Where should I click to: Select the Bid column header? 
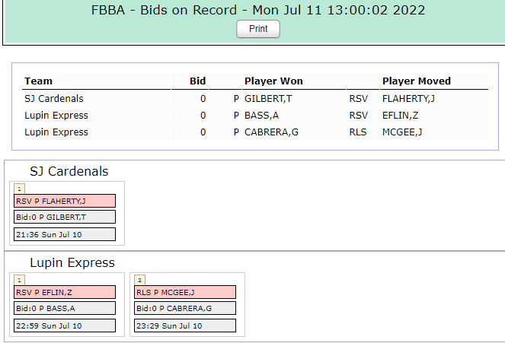pos(197,81)
